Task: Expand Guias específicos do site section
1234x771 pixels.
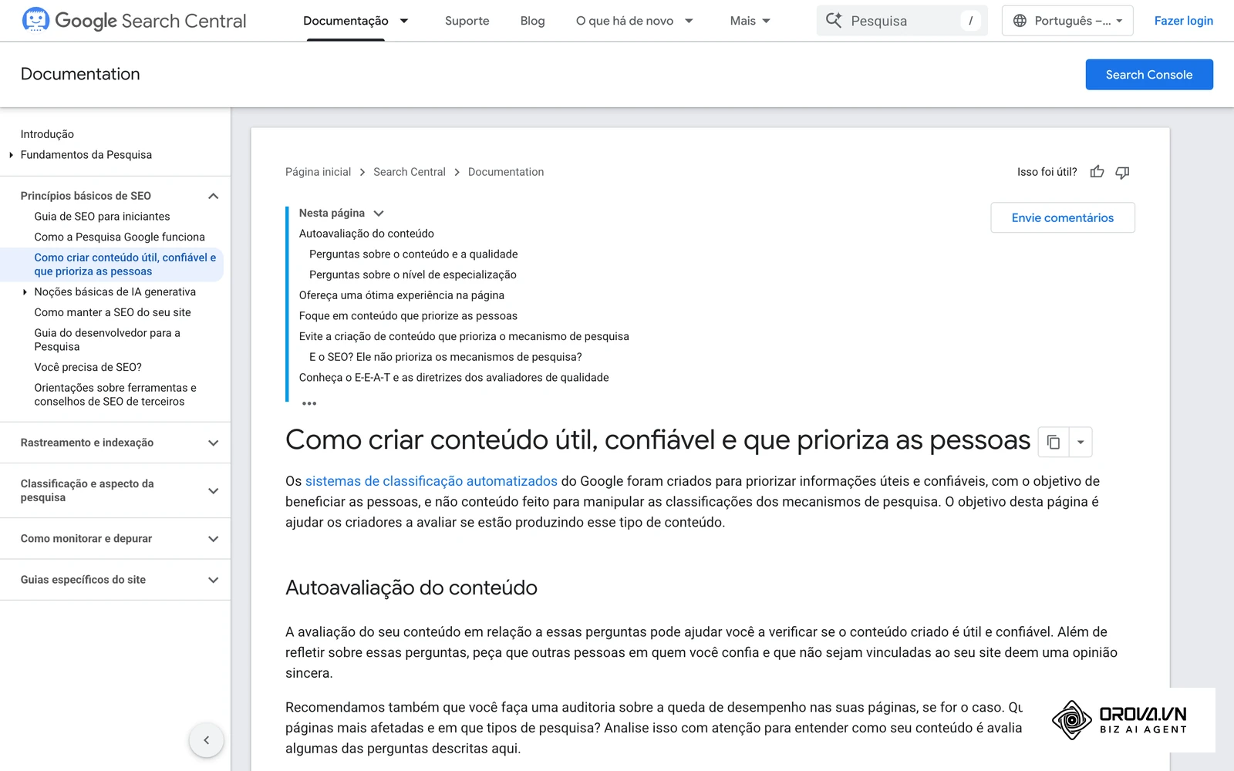Action: point(214,580)
